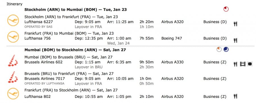Click the blue moon overnight icon
The width and height of the screenshot is (256, 103).
point(226,50)
